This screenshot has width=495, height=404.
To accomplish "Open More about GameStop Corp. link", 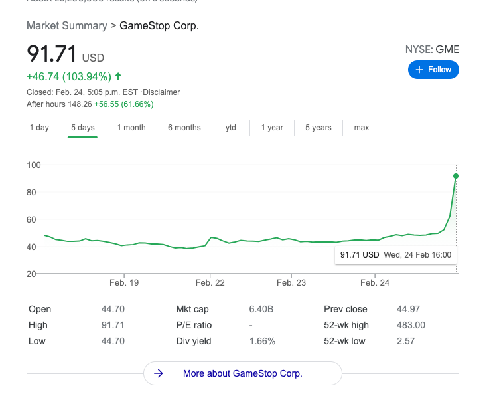I will pos(243,373).
